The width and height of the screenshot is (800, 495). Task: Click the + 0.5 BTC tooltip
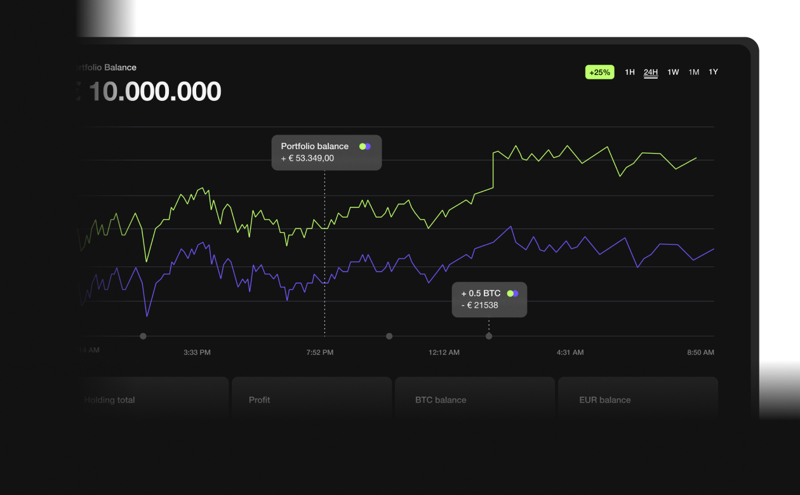coord(489,300)
